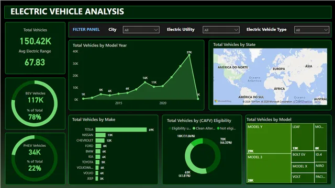Select the FORD bar in Make chart
Image resolution: width=335 pixels, height=188 pixels.
coord(98,146)
